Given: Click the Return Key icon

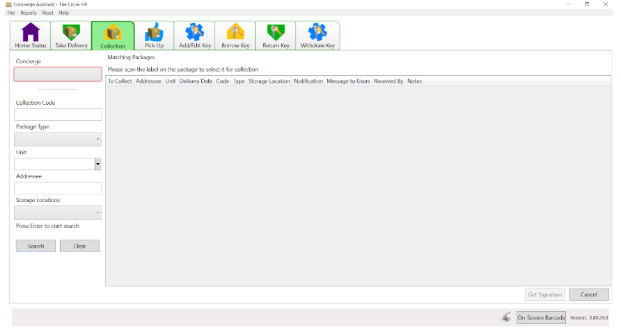Looking at the screenshot, I should pyautogui.click(x=276, y=33).
